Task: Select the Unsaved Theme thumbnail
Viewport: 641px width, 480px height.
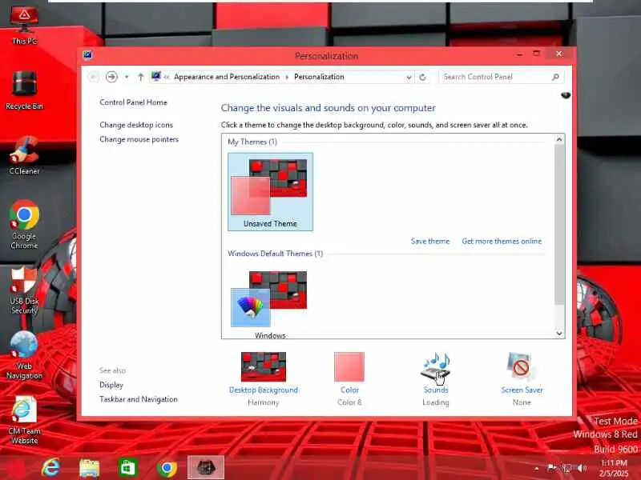Action: pos(270,192)
